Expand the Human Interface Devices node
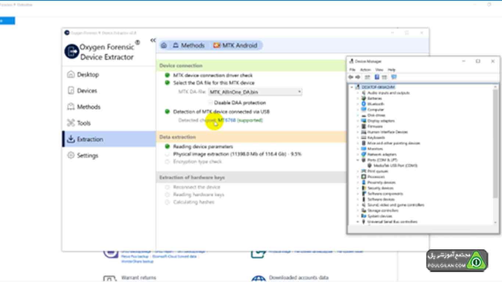Viewport: 502px width, 282px height. [358, 132]
